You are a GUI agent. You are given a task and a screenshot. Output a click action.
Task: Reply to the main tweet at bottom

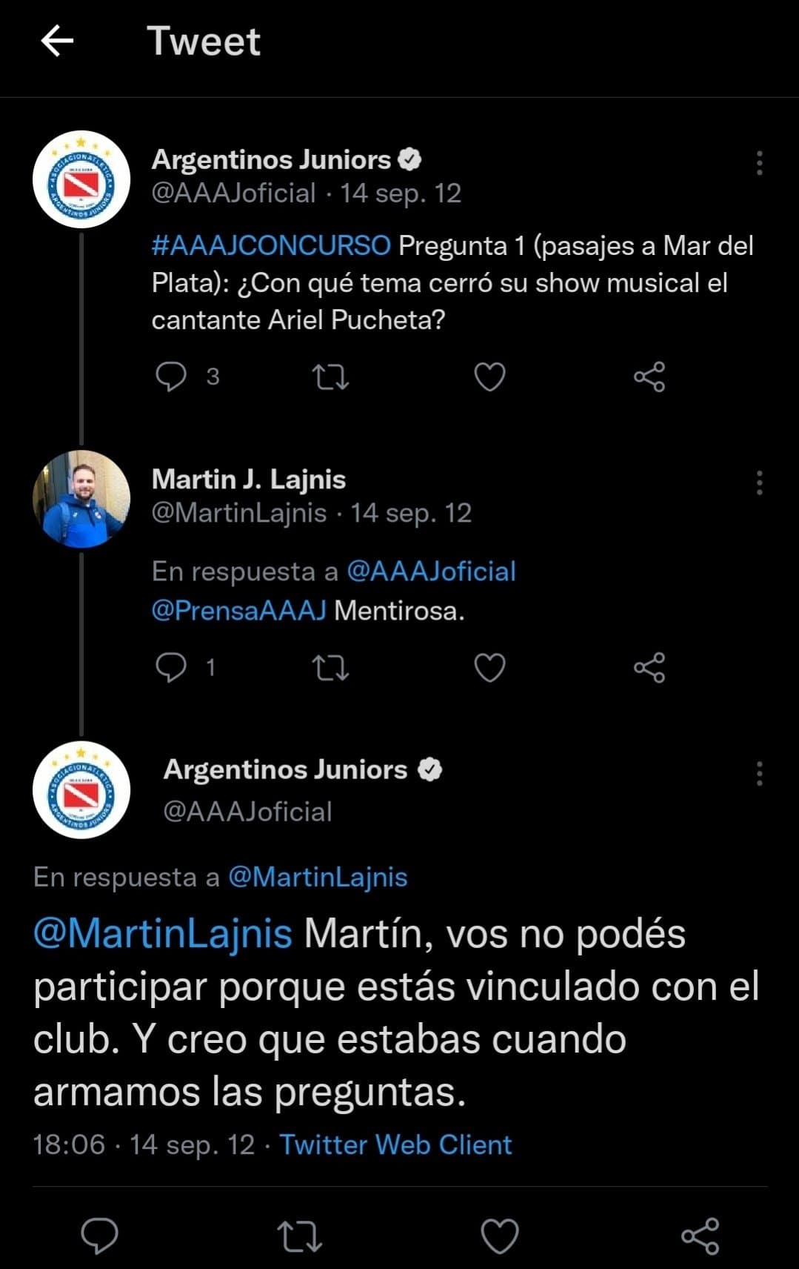[x=99, y=1236]
